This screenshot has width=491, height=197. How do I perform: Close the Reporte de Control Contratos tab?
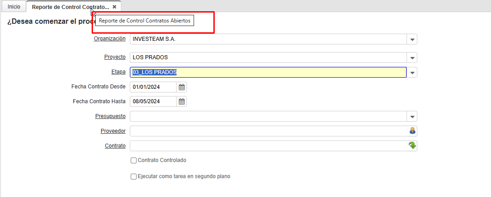coord(115,7)
